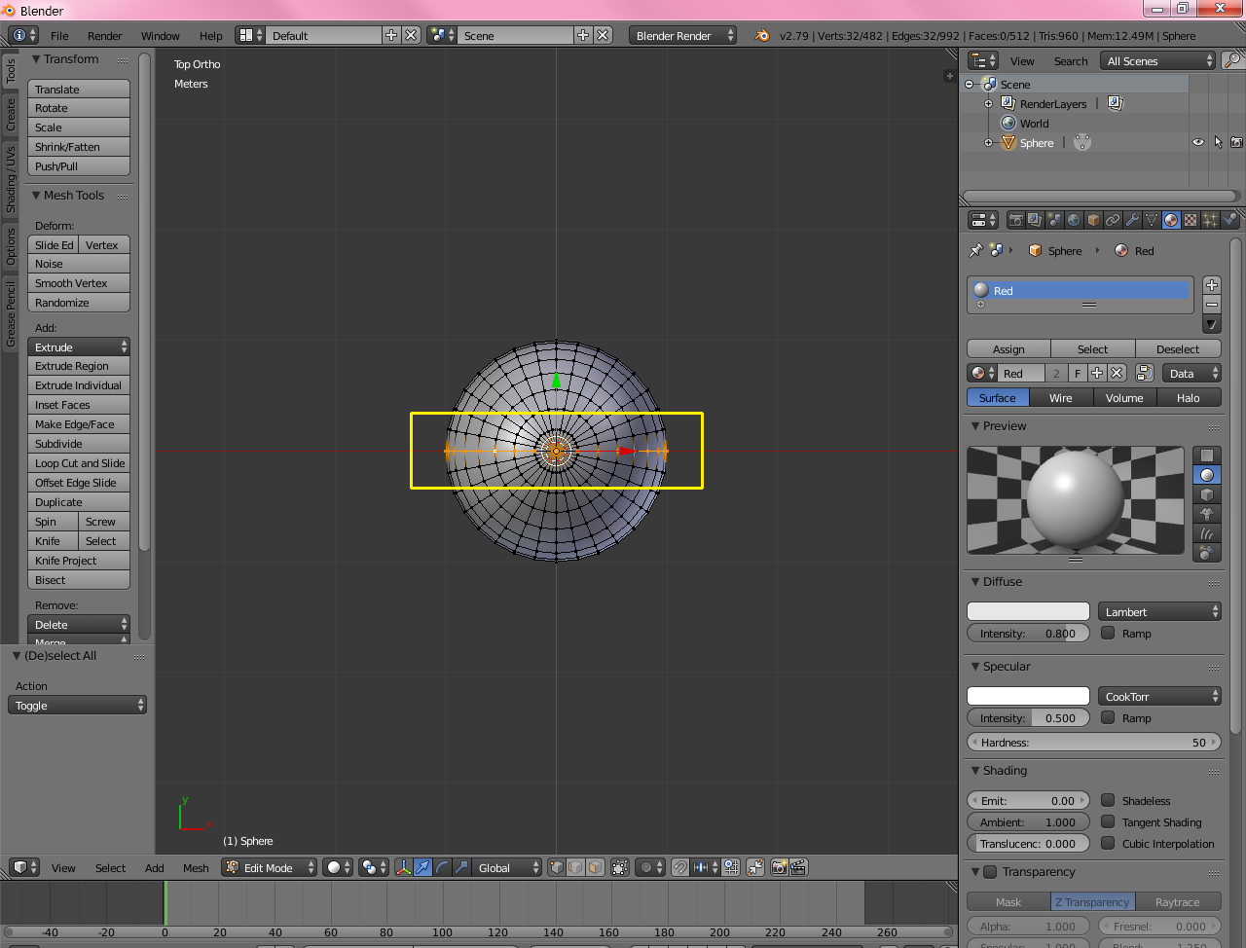Open the Render Layers properties tab
The width and height of the screenshot is (1246, 948).
click(1034, 220)
